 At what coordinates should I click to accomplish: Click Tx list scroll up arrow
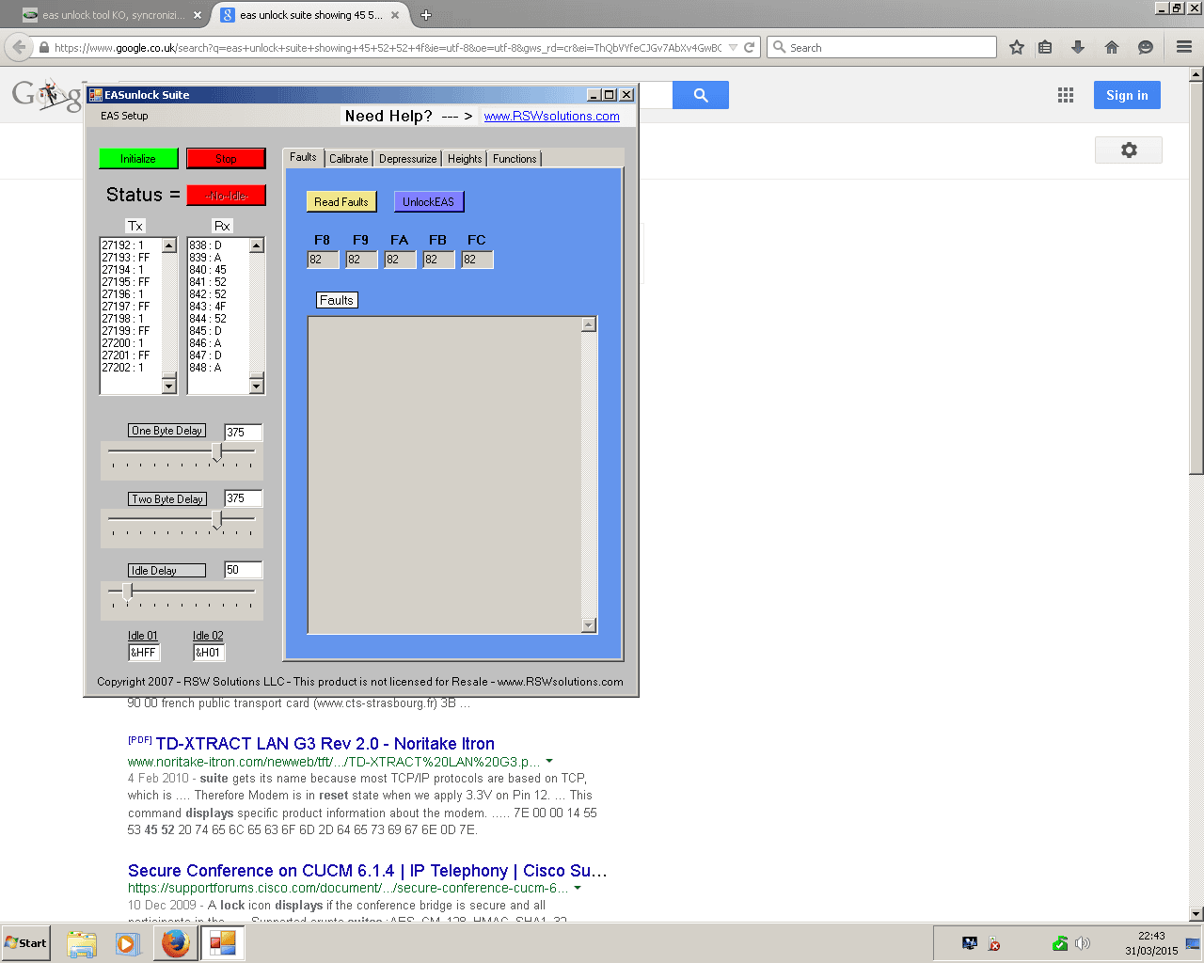coord(169,245)
